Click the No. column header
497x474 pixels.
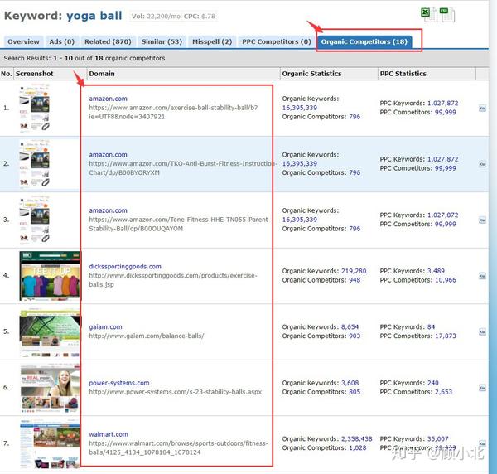point(7,73)
